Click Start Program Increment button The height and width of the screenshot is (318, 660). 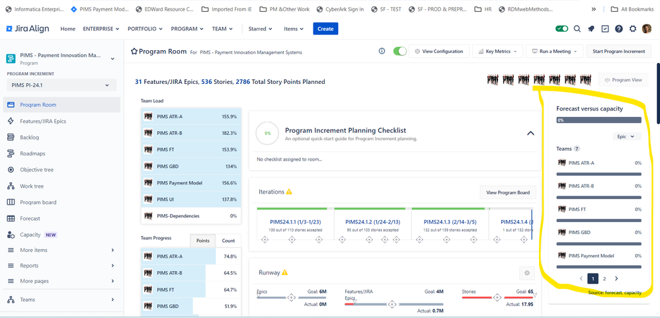618,52
